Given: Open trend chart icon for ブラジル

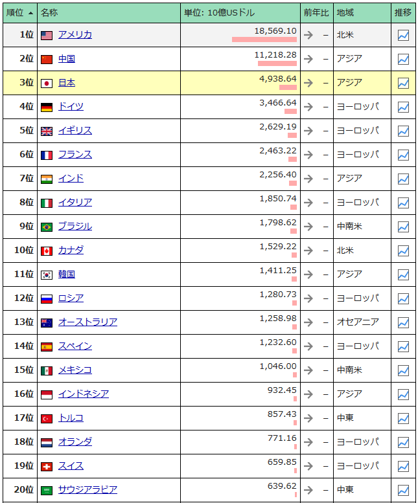Looking at the screenshot, I should click(x=403, y=227).
